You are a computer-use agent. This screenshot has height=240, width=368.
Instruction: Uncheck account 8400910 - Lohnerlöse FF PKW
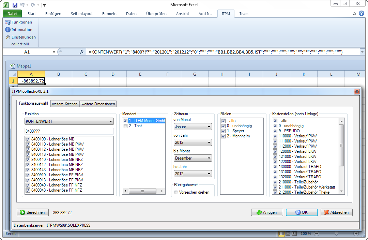(28, 175)
